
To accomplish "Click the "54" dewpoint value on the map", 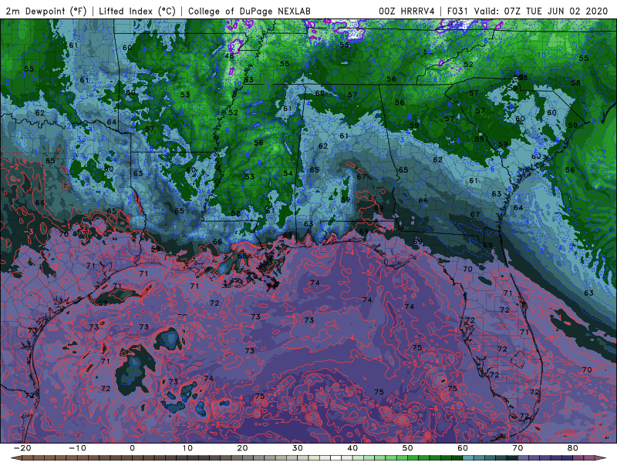I will (288, 173).
